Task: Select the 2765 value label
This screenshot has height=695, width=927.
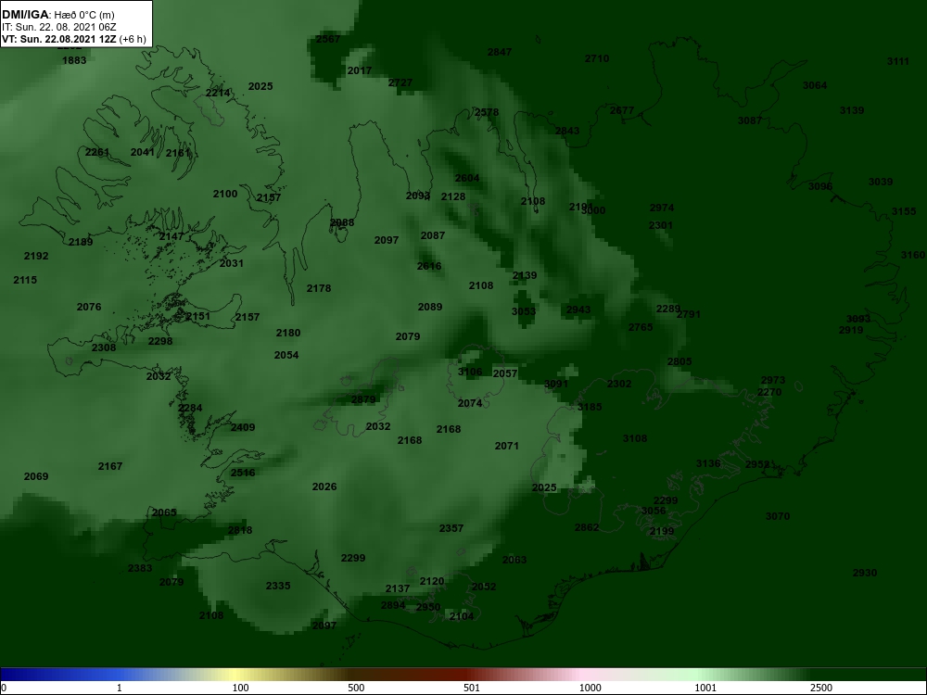Action: click(x=641, y=327)
